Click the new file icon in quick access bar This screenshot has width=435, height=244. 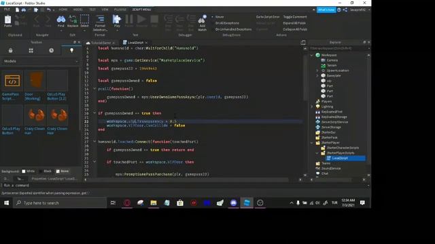point(17,9)
